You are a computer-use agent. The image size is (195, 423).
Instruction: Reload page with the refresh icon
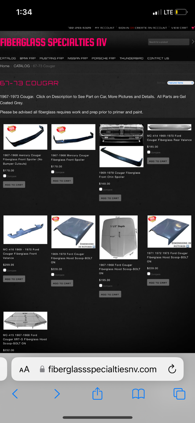172,369
